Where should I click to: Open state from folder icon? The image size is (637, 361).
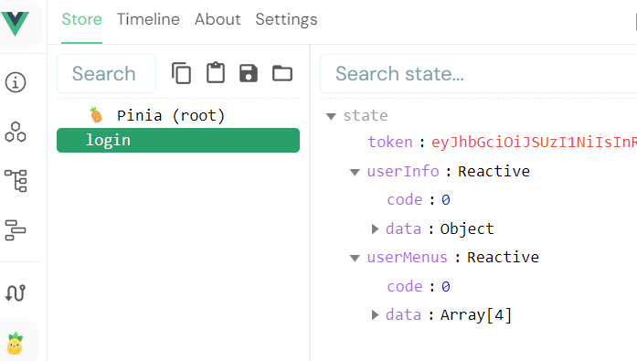[282, 73]
